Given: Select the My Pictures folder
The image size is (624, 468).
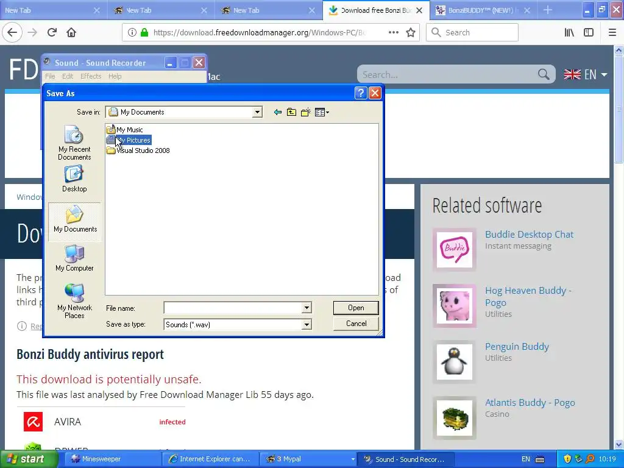Looking at the screenshot, I should click(129, 140).
